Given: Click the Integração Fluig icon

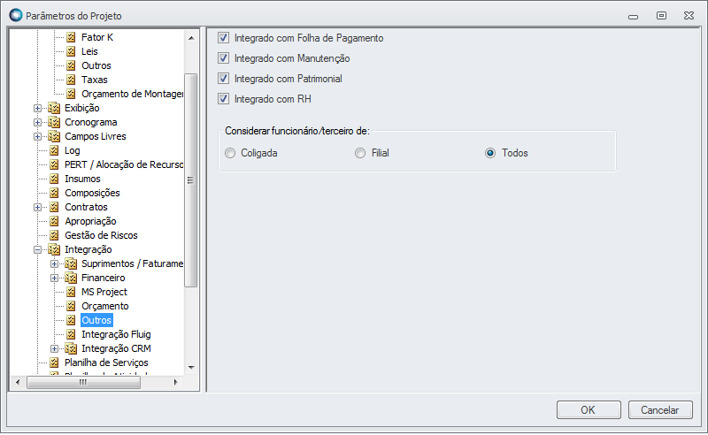Looking at the screenshot, I should pyautogui.click(x=72, y=334).
